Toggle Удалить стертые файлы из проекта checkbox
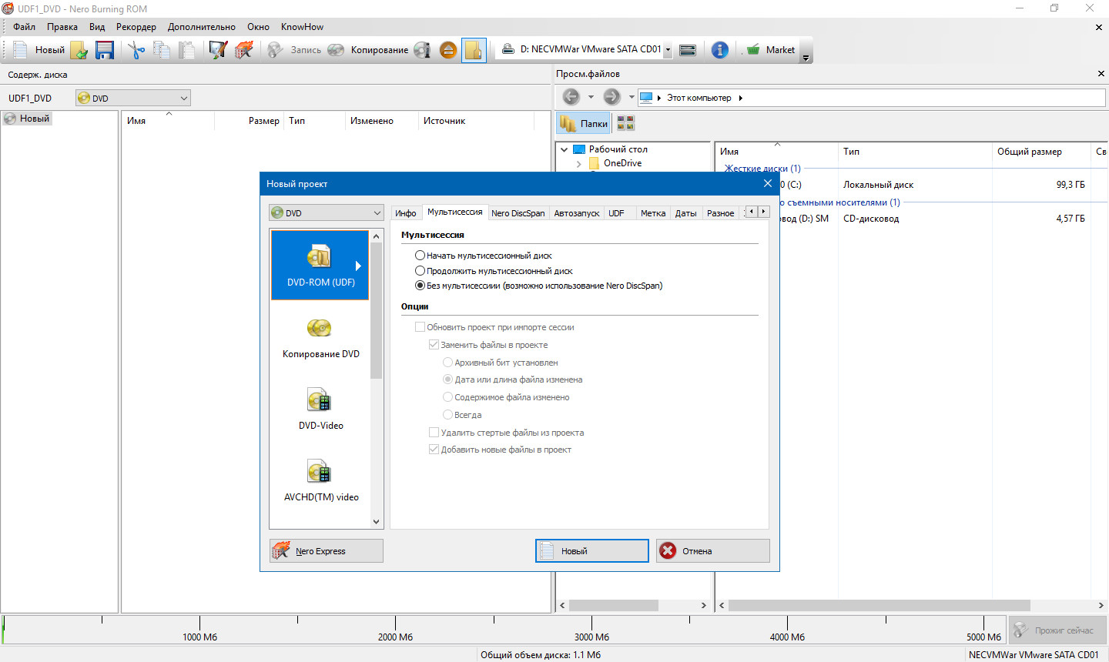Viewport: 1109px width, 662px height. pos(434,433)
